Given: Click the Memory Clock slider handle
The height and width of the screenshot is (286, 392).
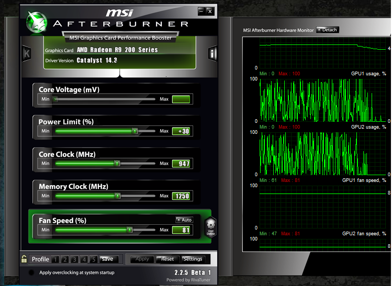Looking at the screenshot, I should 118,196.
